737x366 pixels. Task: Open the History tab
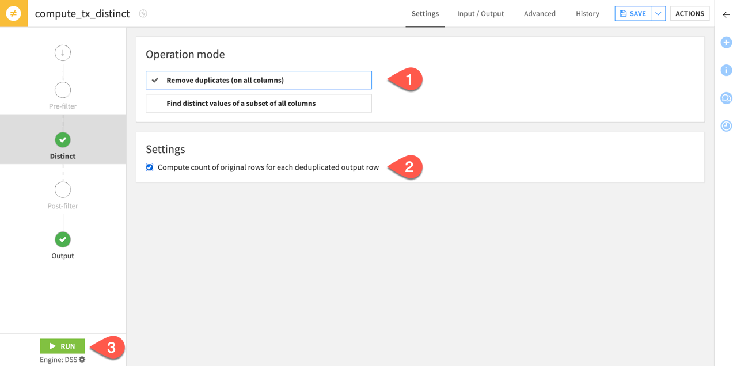(587, 13)
